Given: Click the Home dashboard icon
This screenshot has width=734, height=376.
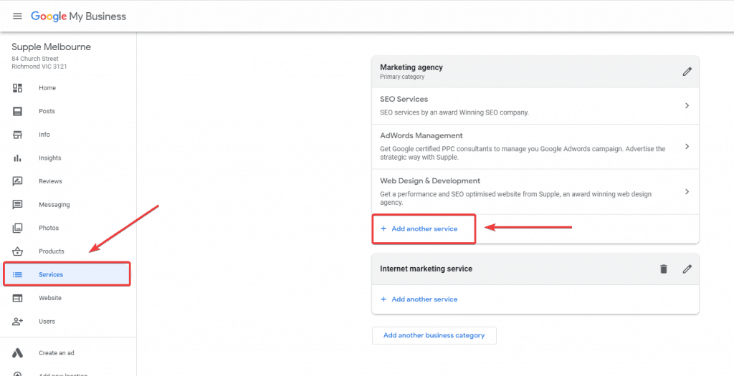Looking at the screenshot, I should (x=17, y=88).
